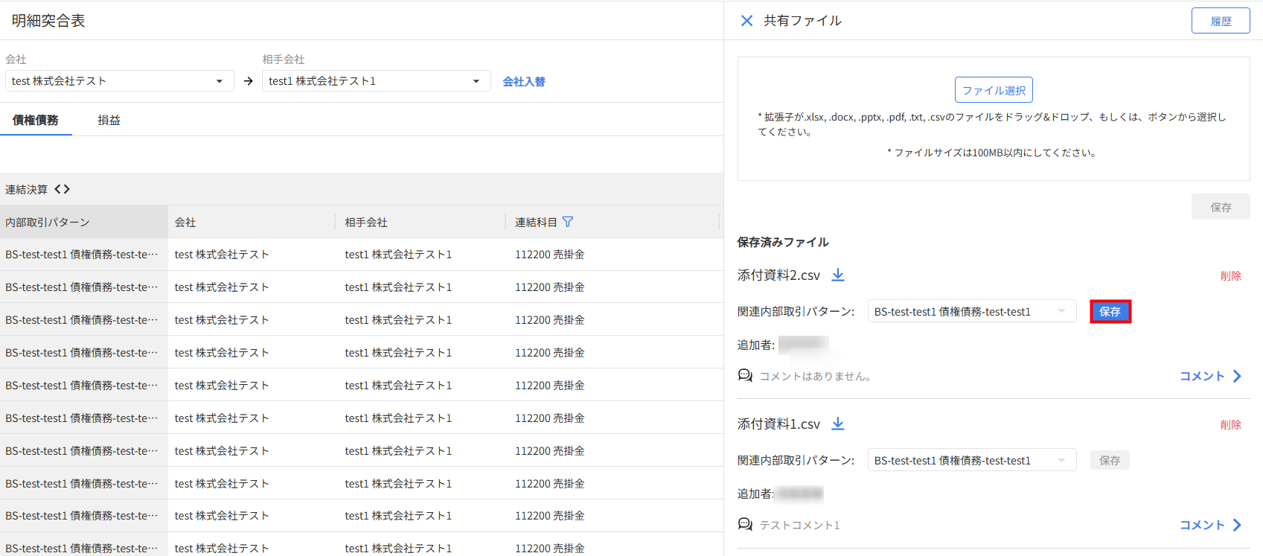This screenshot has height=556, width=1263.
Task: Click filter icon next to 連結科目 header
Action: (568, 222)
